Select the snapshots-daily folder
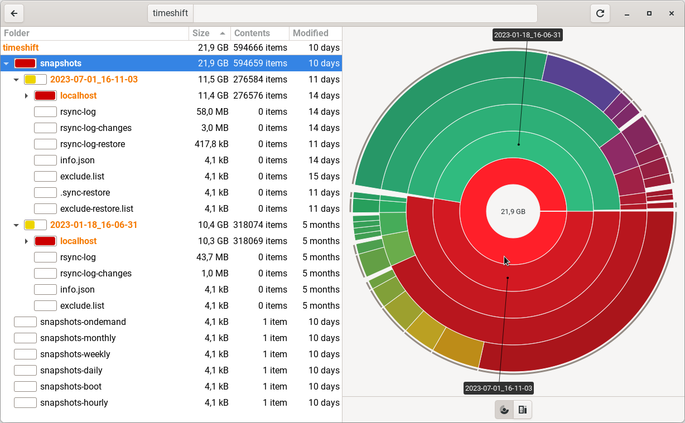Viewport: 685px width, 423px height. [x=171, y=371]
